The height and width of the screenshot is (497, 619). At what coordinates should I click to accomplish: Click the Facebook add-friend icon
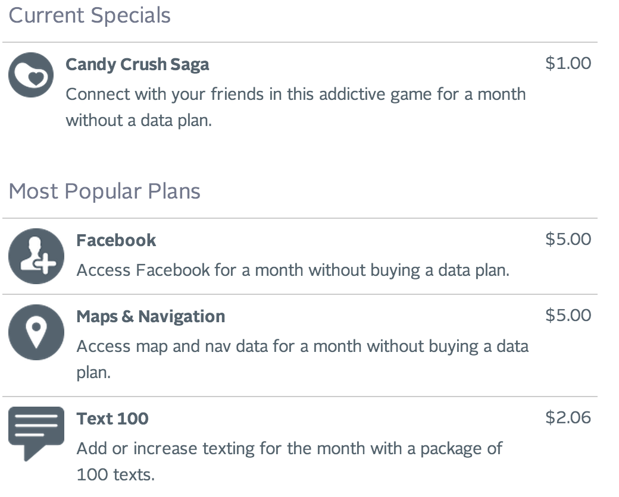coord(36,256)
